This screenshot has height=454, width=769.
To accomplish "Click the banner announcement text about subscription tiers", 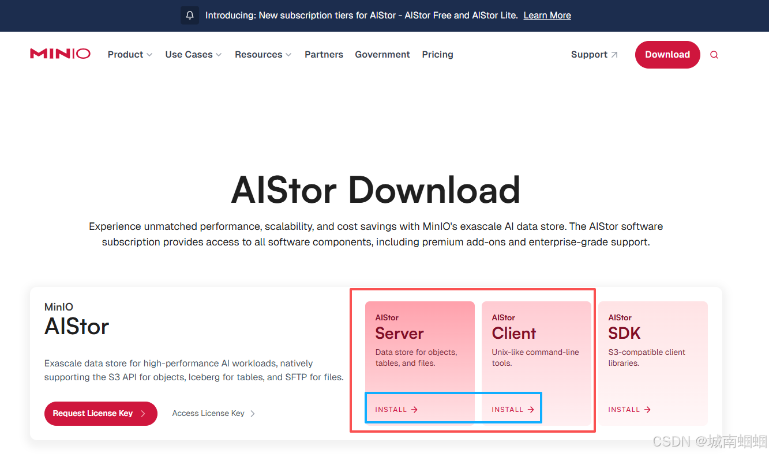I will pos(361,16).
